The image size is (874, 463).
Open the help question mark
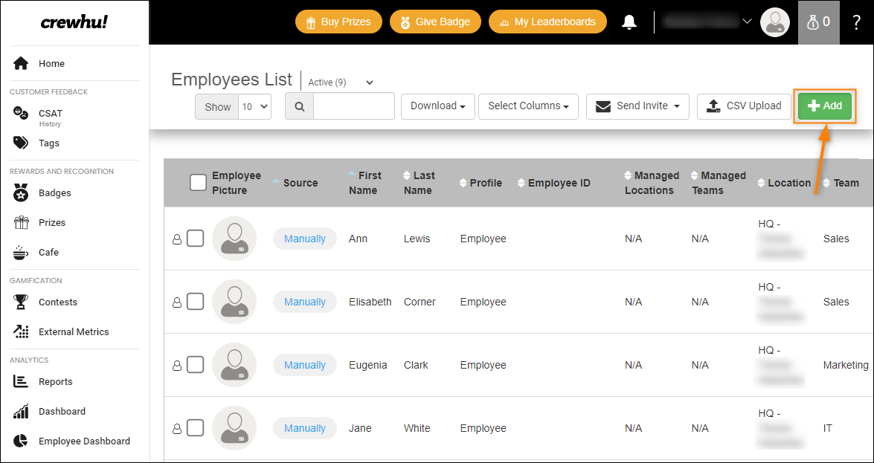[x=857, y=22]
